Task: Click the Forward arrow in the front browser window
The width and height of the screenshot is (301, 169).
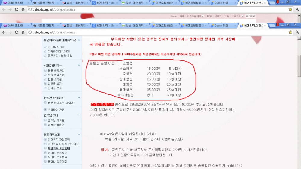Action: tap(10, 32)
